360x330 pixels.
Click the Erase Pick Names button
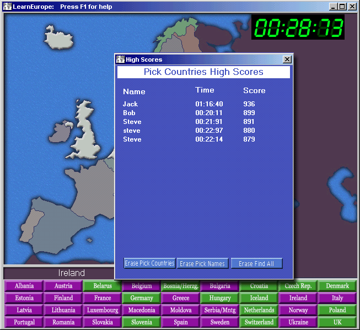pos(202,263)
